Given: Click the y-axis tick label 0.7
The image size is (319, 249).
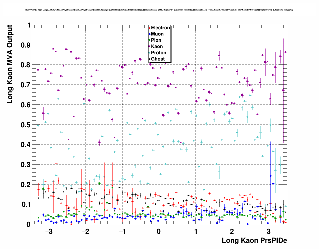Looking at the screenshot, I should pos(25,85).
